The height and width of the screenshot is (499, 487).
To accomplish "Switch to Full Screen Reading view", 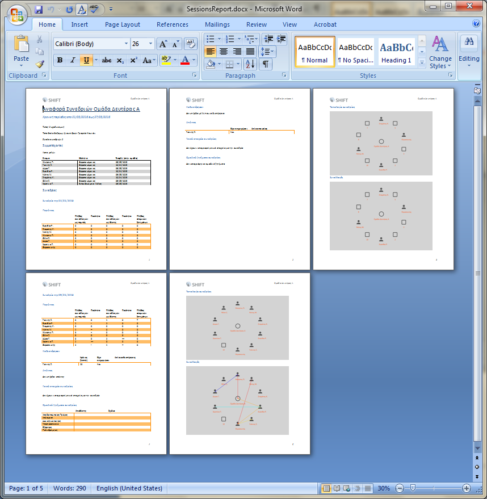I will 337,488.
